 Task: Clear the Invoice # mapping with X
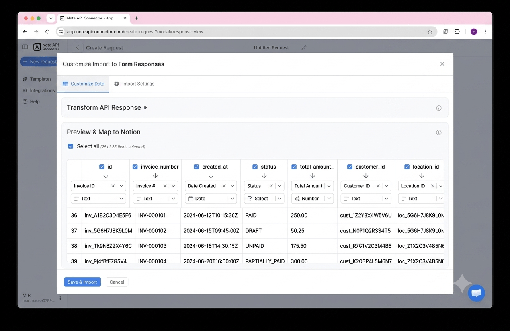click(x=165, y=186)
